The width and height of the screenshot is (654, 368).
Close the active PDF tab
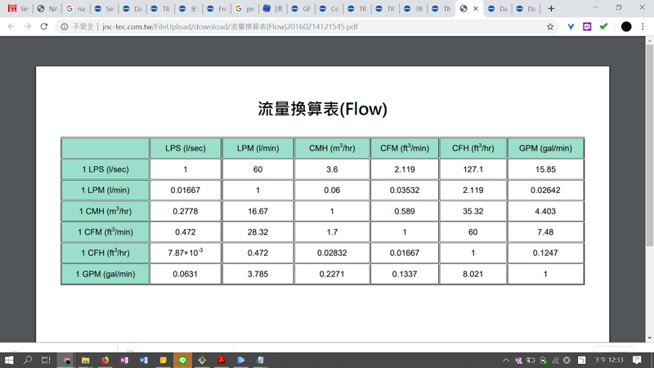click(x=476, y=9)
